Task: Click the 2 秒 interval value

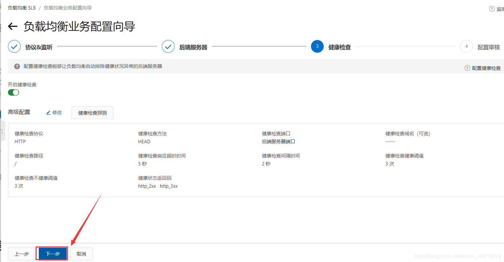Action: 266,164
